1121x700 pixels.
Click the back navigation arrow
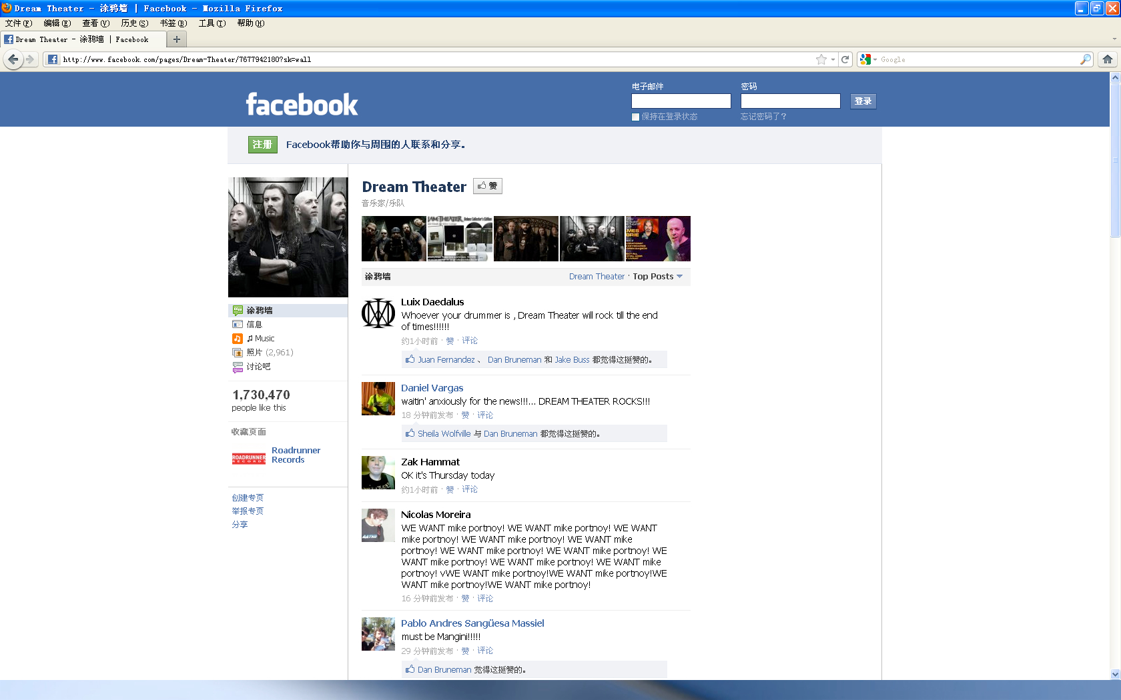point(13,59)
